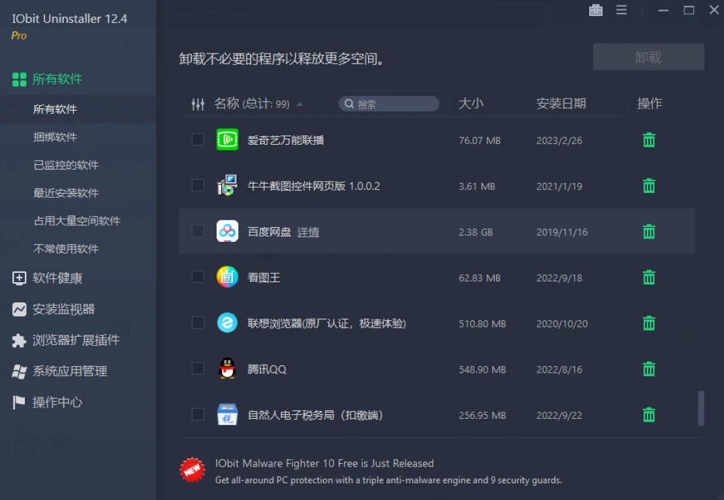Click the 看图王 app icon
This screenshot has width=724, height=500.
227,277
